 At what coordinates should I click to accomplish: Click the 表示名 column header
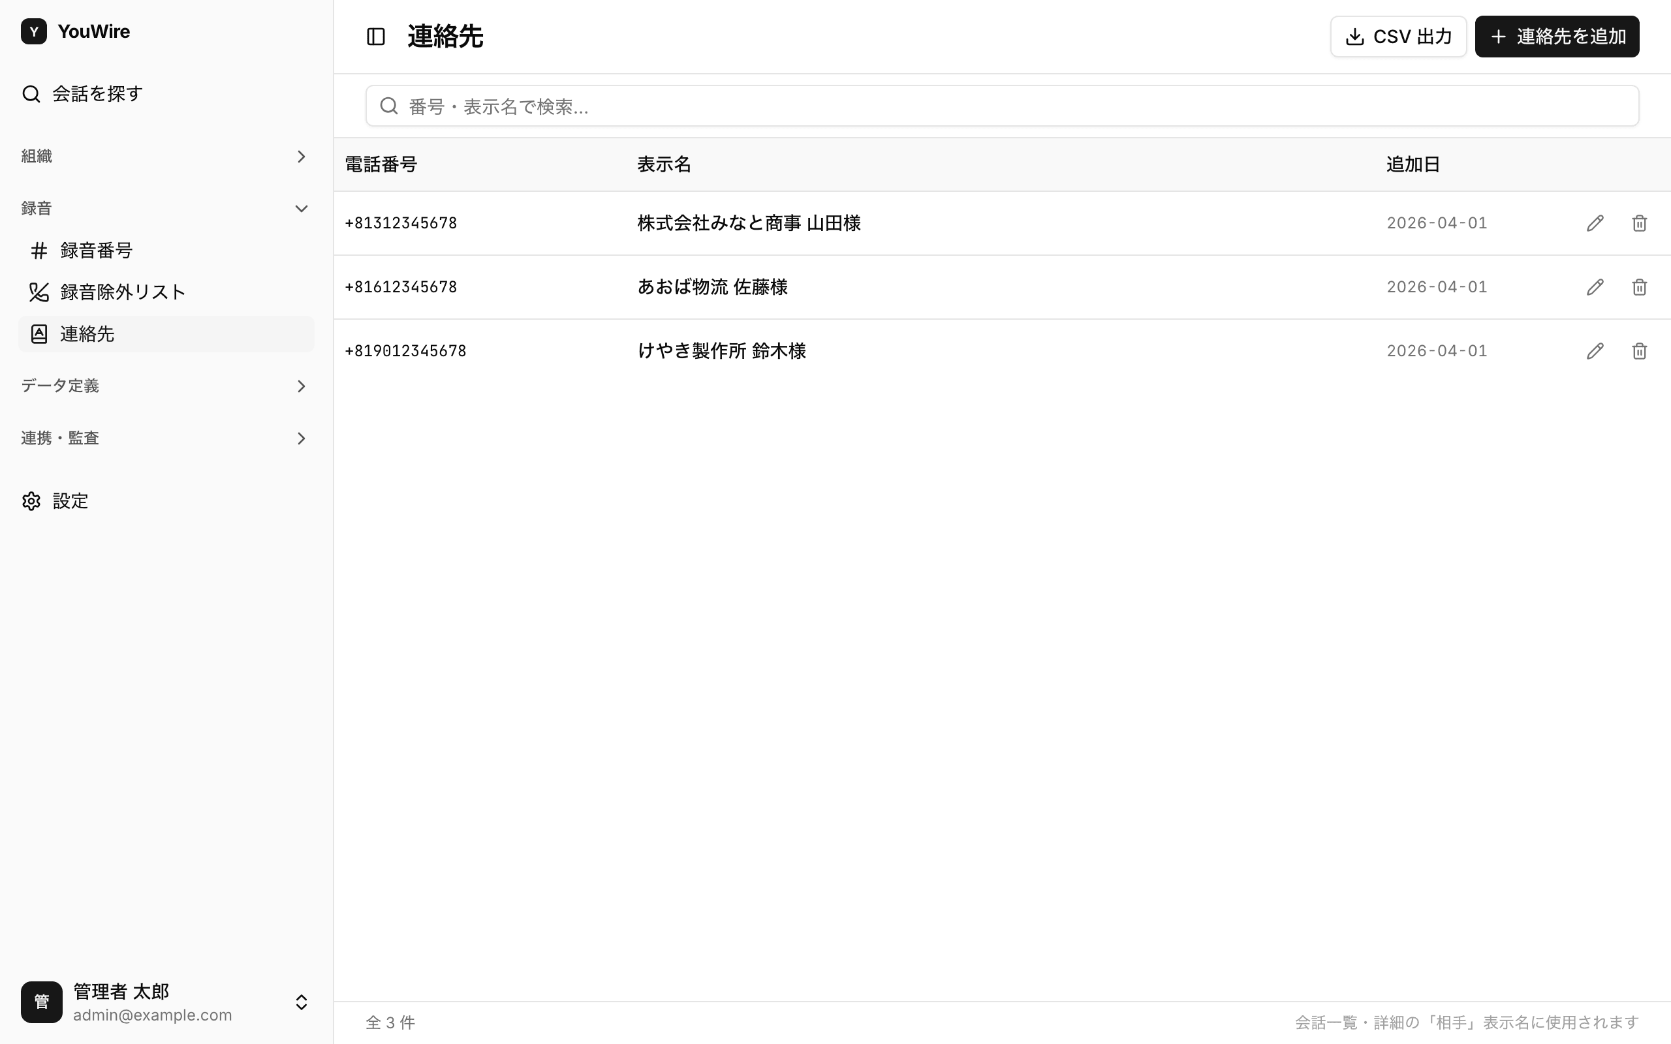[664, 164]
